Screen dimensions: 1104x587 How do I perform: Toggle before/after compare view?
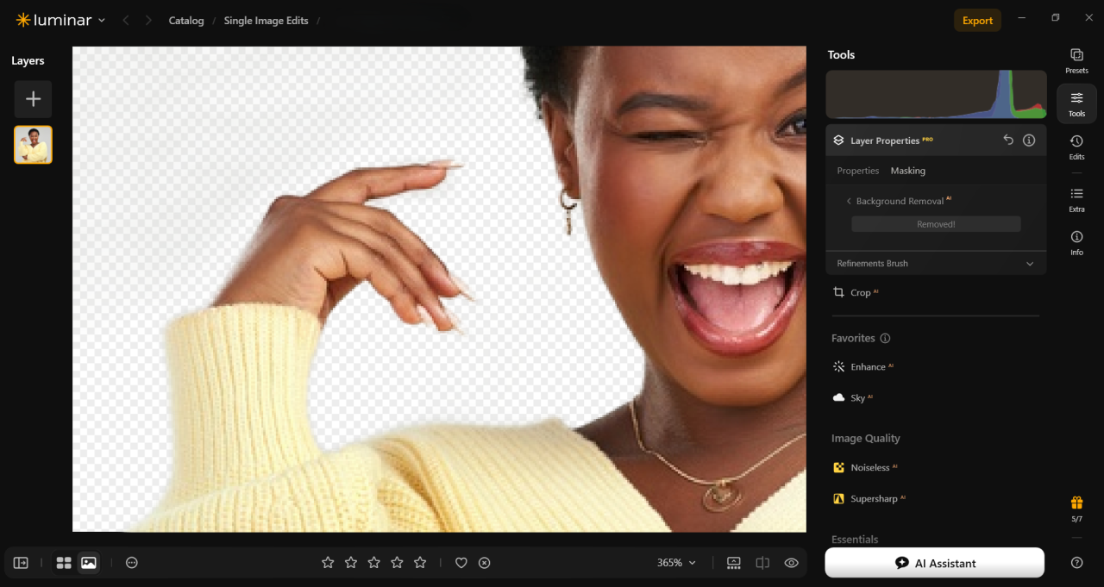click(762, 563)
